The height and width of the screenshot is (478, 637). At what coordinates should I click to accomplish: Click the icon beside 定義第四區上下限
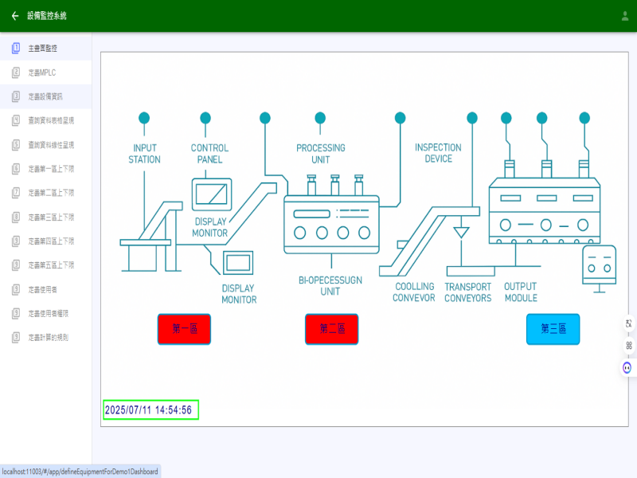pos(16,241)
